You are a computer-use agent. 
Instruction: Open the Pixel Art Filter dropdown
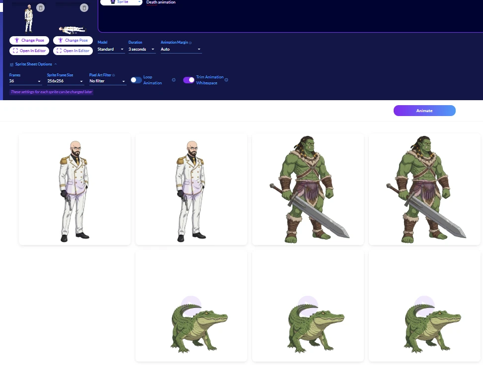[108, 81]
